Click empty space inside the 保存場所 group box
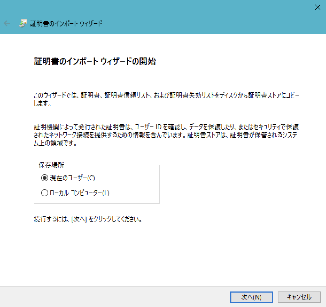 134,187
